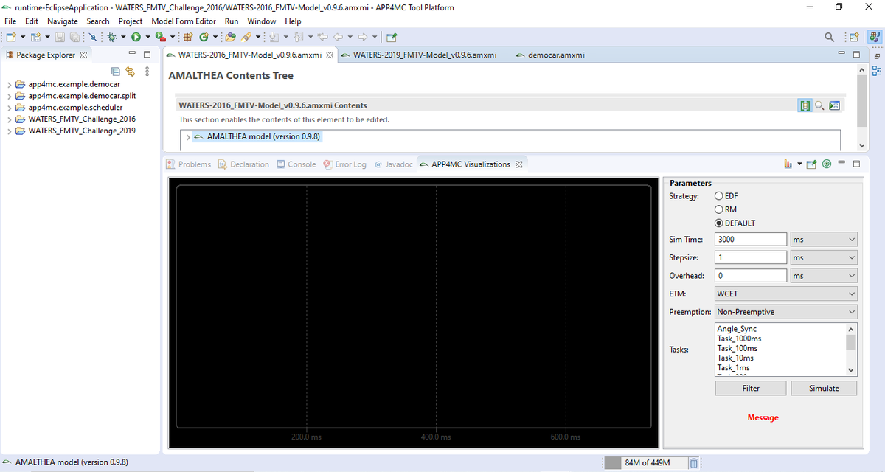Click the Back navigation arrow icon
This screenshot has width=885, height=472.
[339, 37]
